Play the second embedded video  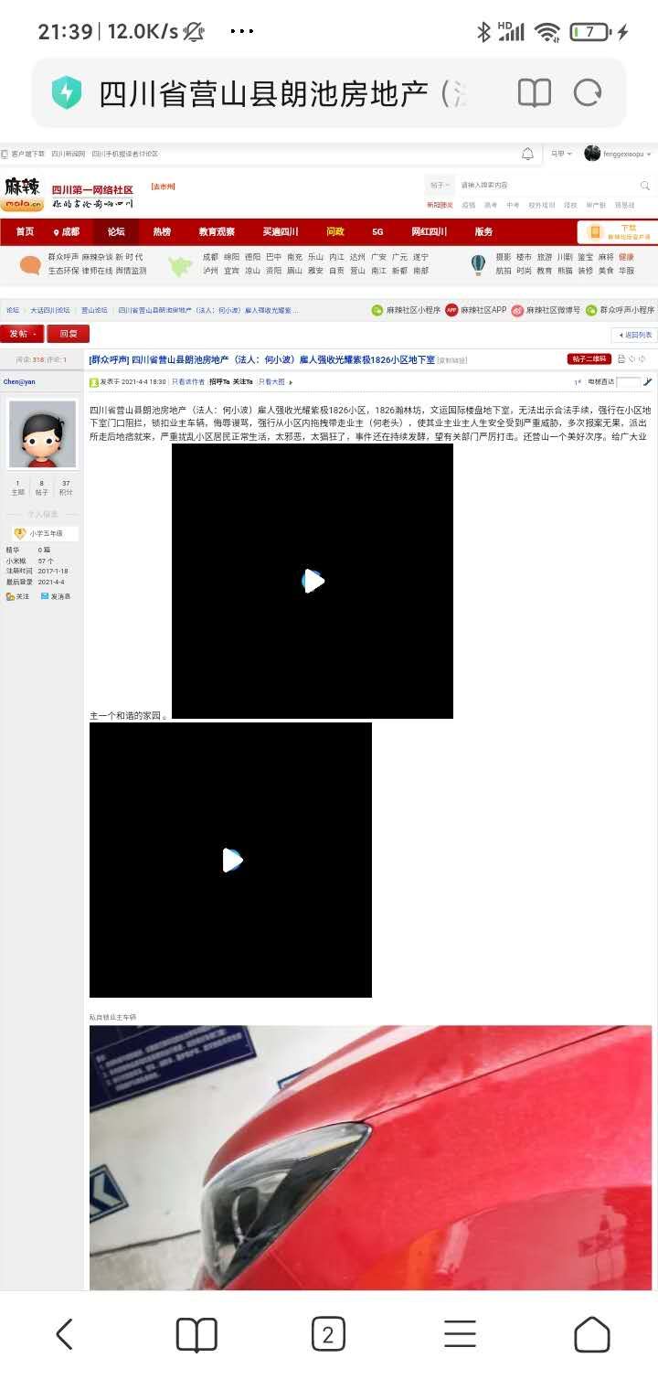231,860
